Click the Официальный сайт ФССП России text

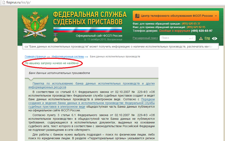[99, 36]
